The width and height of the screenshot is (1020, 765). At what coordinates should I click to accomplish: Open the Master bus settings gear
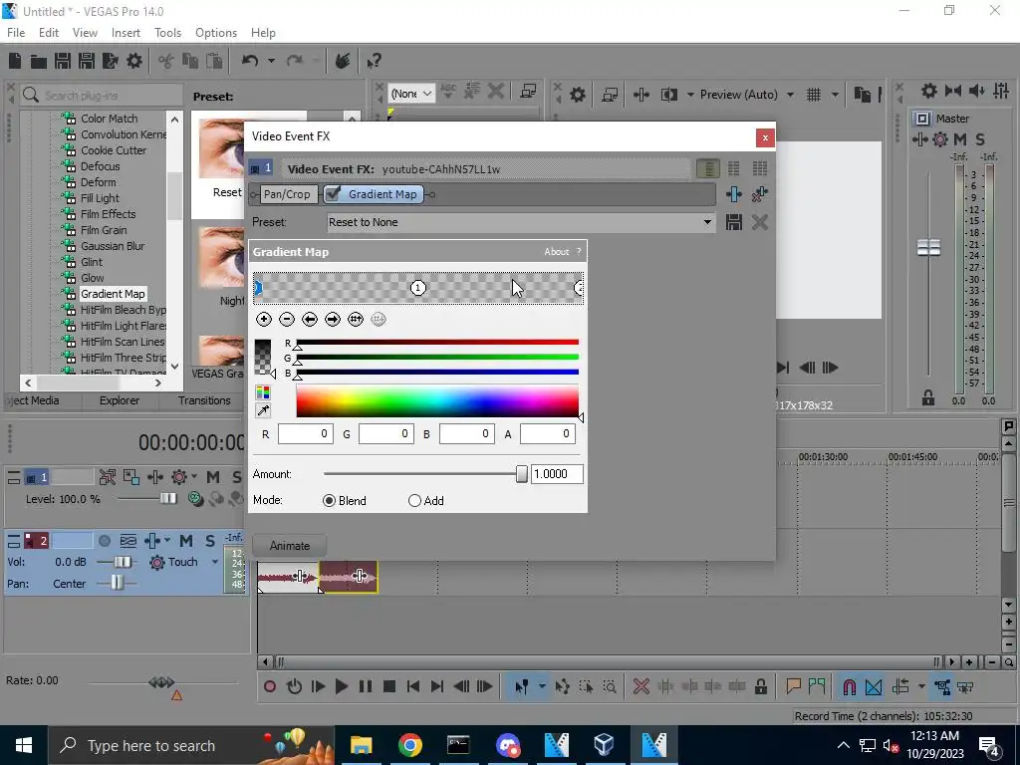pos(940,139)
